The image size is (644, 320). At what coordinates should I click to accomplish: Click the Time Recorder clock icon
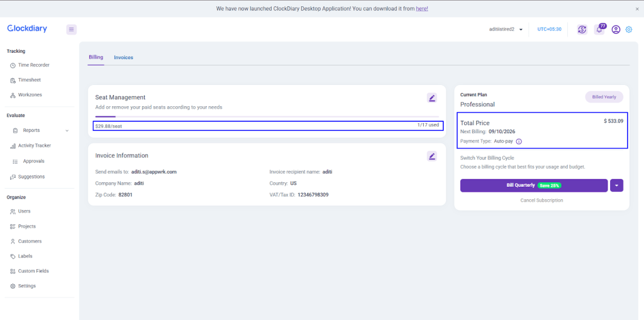pyautogui.click(x=13, y=65)
